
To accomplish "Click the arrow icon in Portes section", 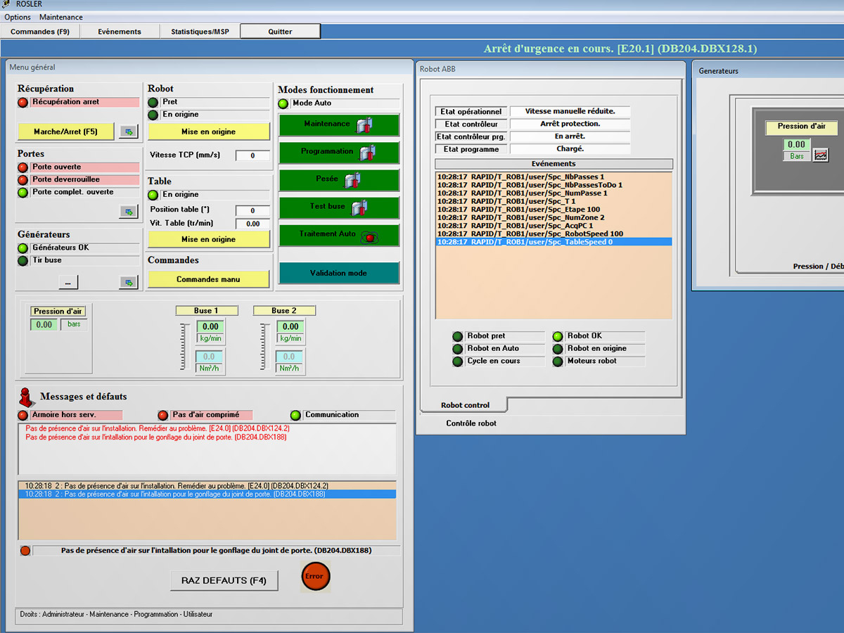I will (x=129, y=212).
